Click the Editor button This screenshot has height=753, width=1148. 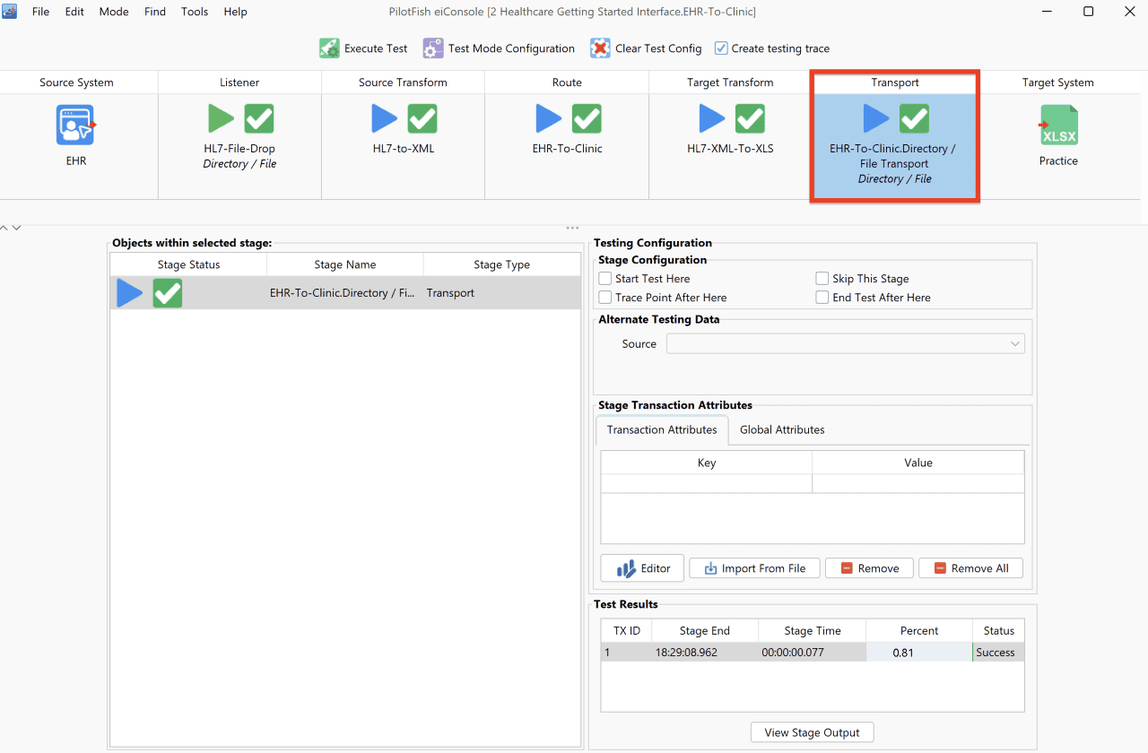[x=642, y=568]
